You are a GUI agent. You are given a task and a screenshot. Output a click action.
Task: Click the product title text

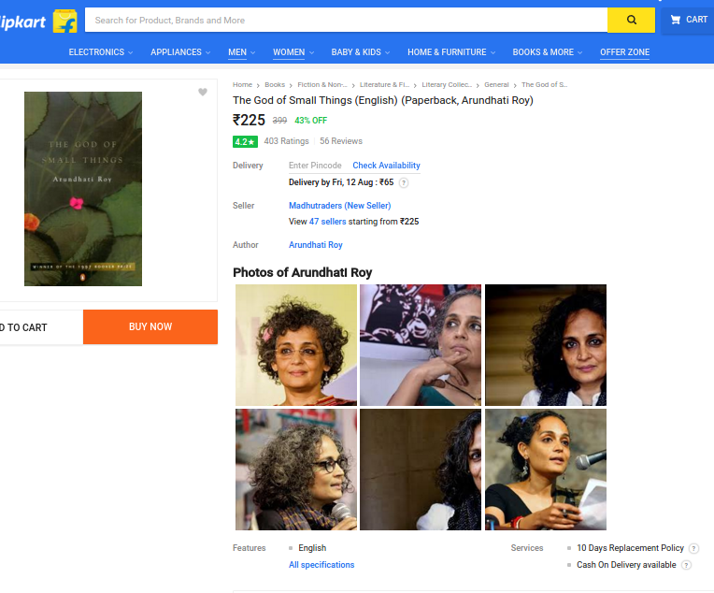click(x=383, y=100)
